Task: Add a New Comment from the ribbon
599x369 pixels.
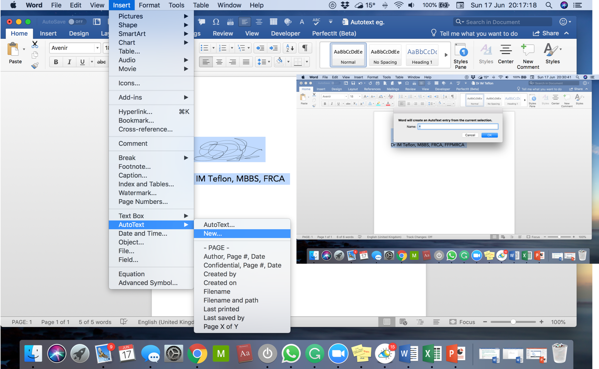Action: click(528, 56)
